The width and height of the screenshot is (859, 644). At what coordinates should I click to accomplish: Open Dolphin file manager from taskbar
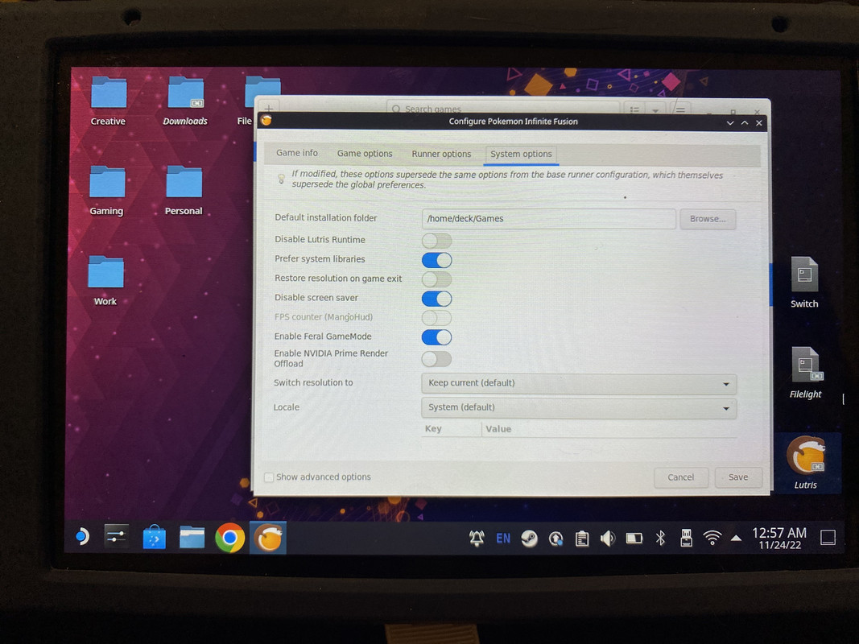[x=192, y=538]
